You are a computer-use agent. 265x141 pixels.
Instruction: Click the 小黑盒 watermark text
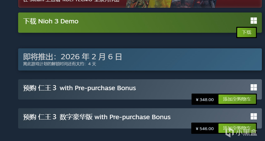click(248, 133)
